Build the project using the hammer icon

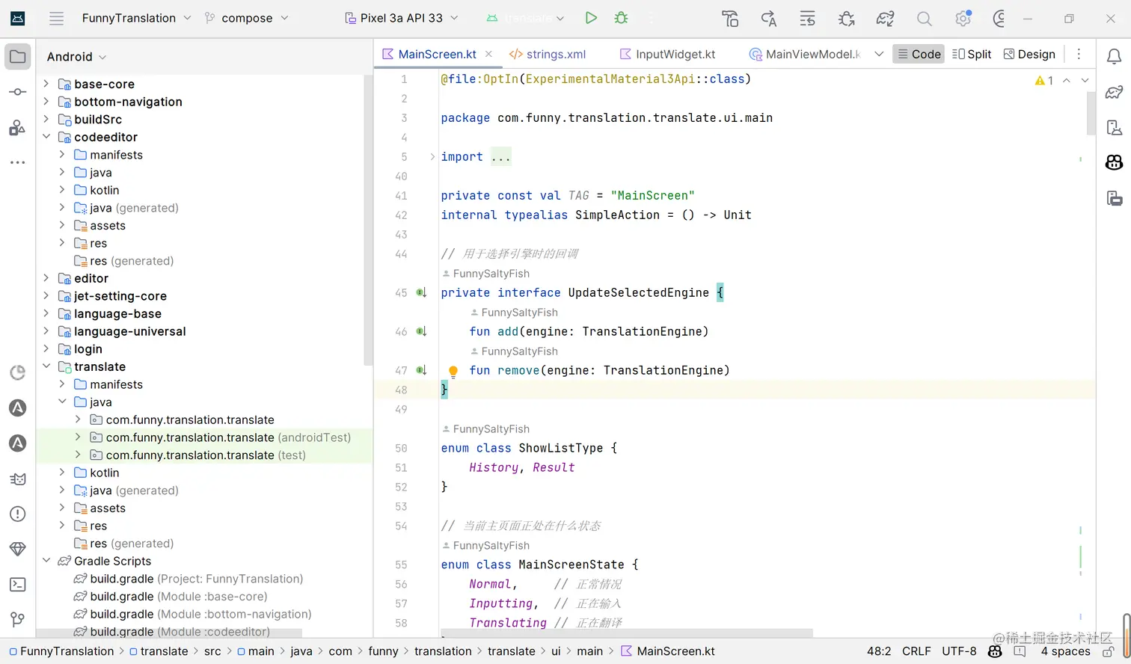[x=730, y=18]
